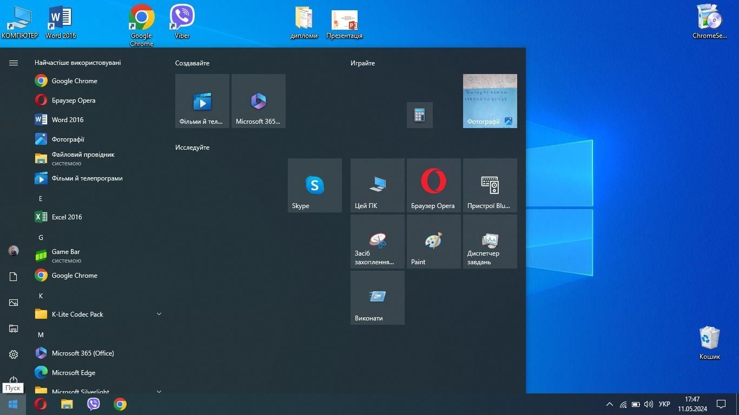Image resolution: width=739 pixels, height=415 pixels.
Task: Open Settings gear in Start sidebar
Action: (14, 354)
